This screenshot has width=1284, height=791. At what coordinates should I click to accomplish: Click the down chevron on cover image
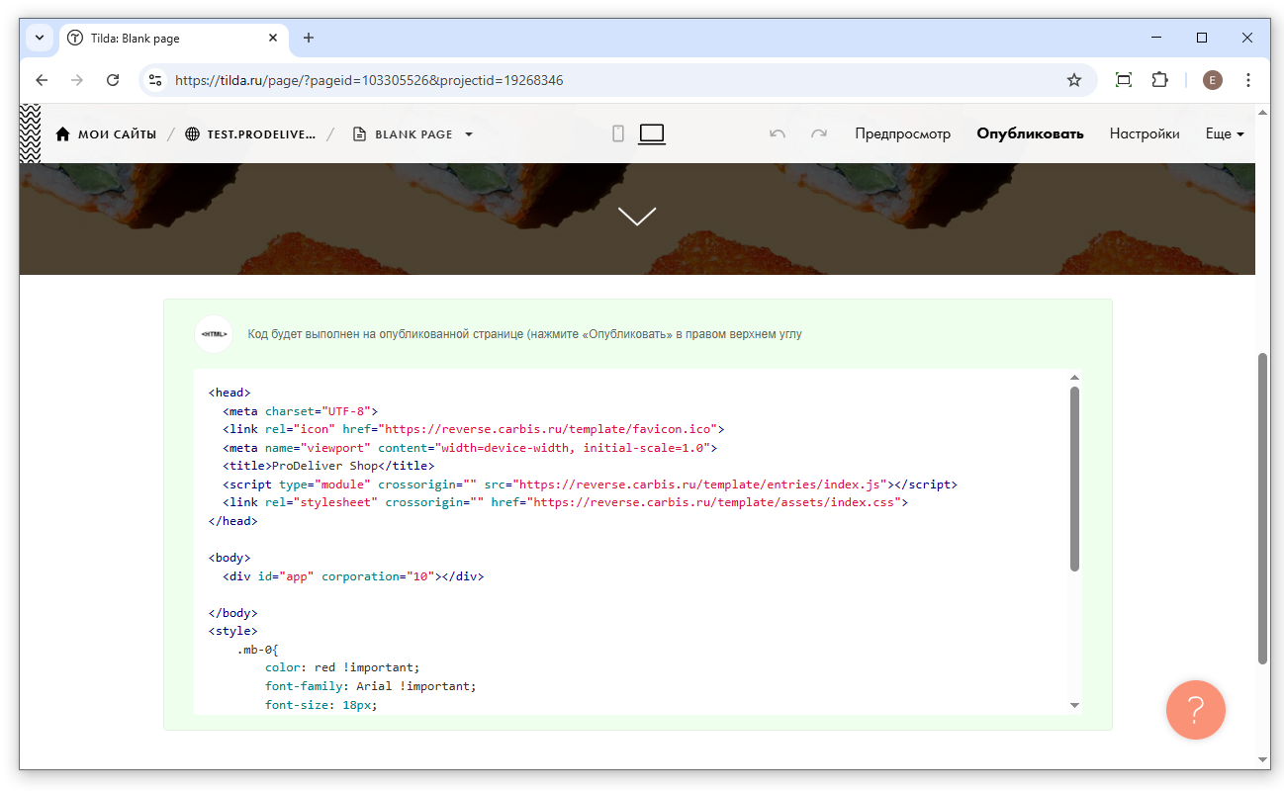[637, 216]
